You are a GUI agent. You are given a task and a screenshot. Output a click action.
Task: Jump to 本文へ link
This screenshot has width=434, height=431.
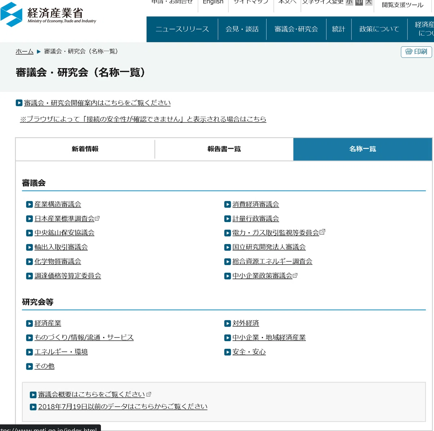pos(288,2)
